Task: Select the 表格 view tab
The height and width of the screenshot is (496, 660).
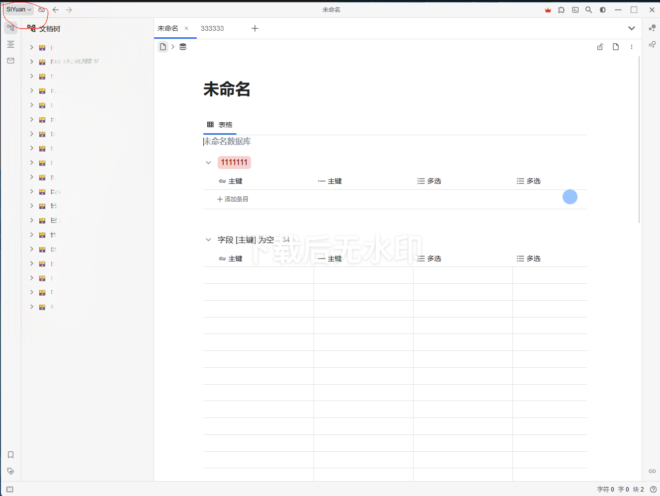Action: pyautogui.click(x=220, y=125)
